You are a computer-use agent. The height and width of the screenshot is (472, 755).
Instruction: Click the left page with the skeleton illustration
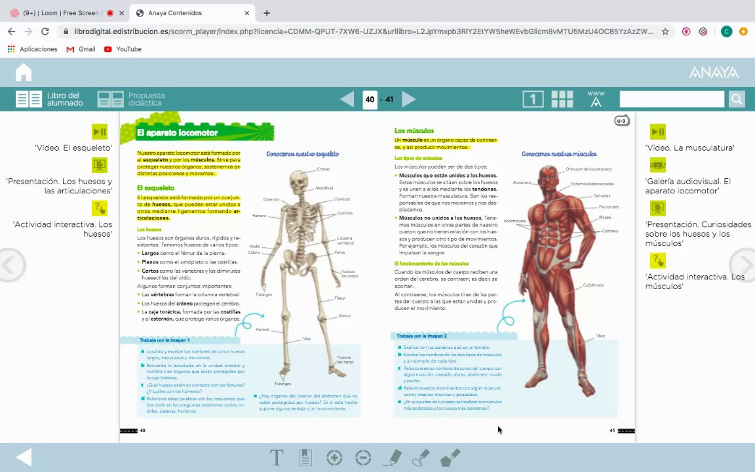(303, 275)
